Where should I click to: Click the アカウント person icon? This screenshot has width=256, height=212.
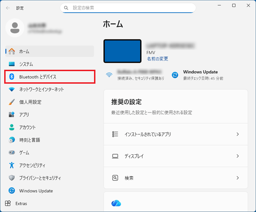point(12,127)
